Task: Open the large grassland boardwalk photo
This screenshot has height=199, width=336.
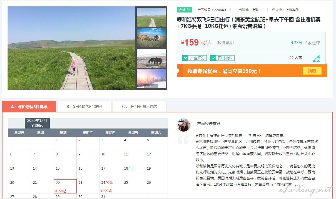Action: point(71,48)
